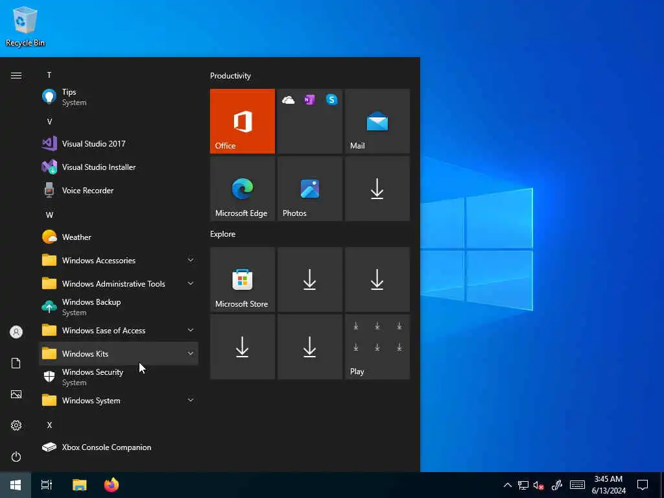Click the letter W section header
This screenshot has height=498, width=664.
[x=49, y=215]
